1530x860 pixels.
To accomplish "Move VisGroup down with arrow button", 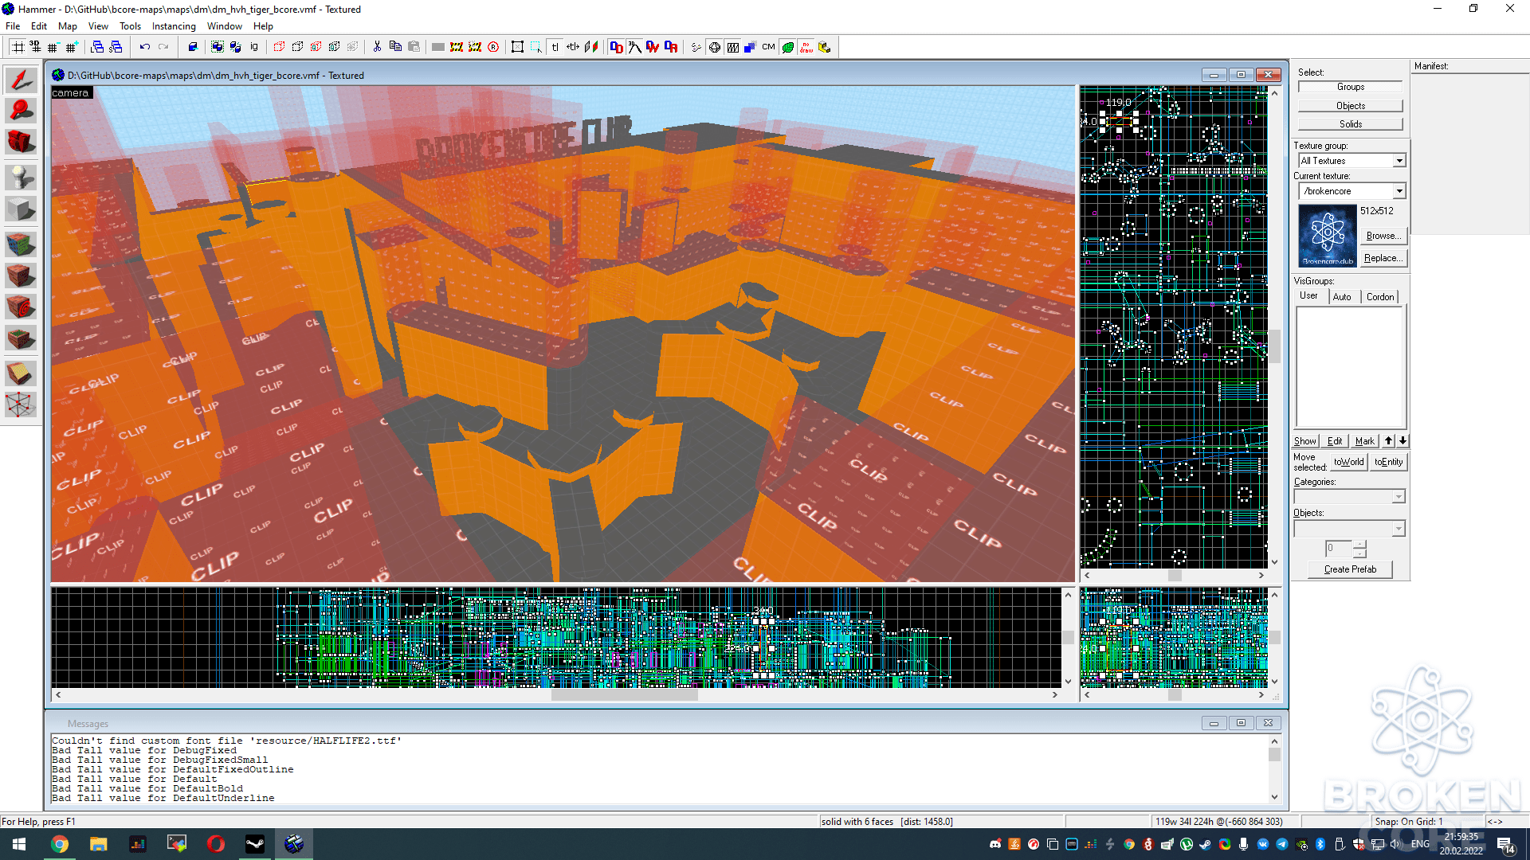I will (x=1402, y=441).
